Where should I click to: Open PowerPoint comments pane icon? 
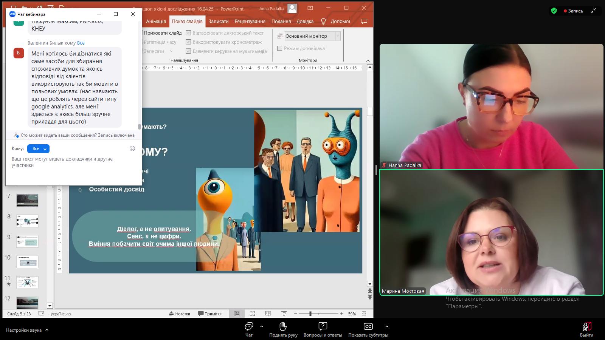pos(364,21)
